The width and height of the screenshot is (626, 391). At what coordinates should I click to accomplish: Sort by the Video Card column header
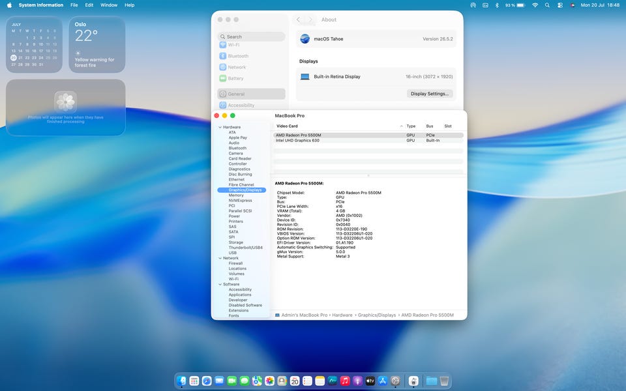pyautogui.click(x=287, y=126)
